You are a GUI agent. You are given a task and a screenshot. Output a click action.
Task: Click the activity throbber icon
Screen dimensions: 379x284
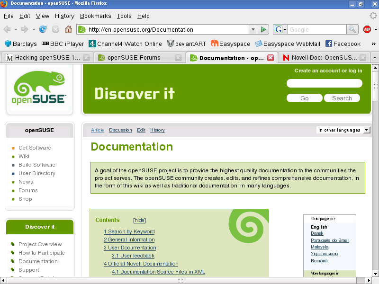(x=373, y=16)
